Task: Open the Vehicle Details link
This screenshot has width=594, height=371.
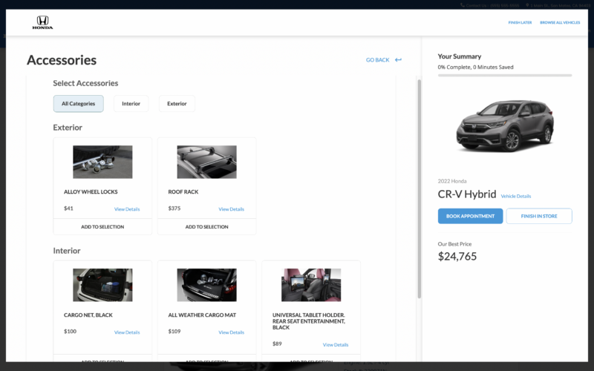Action: (x=516, y=197)
